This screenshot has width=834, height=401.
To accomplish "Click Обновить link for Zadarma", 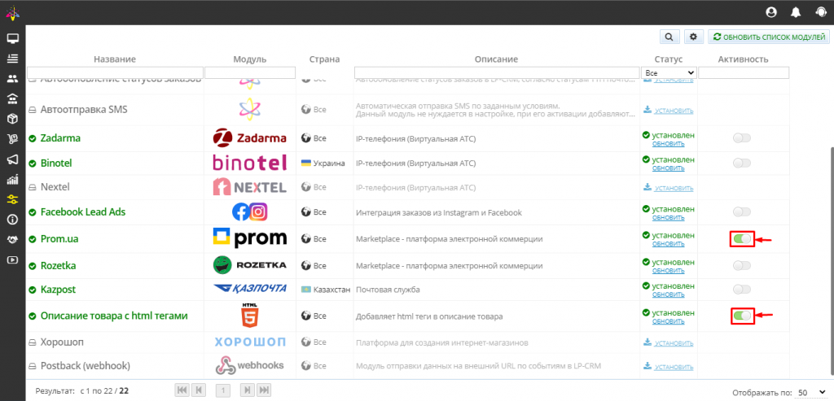I will click(669, 144).
